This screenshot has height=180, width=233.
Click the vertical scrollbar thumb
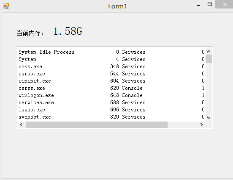click(209, 58)
